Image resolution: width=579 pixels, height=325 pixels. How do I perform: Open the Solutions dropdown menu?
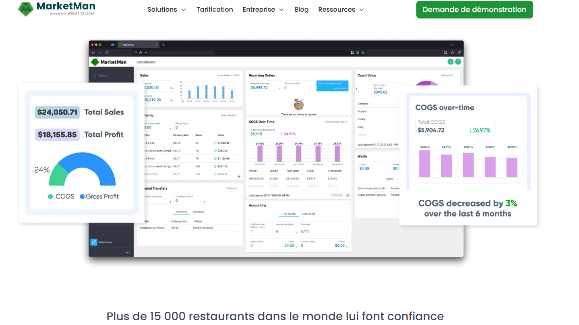166,10
